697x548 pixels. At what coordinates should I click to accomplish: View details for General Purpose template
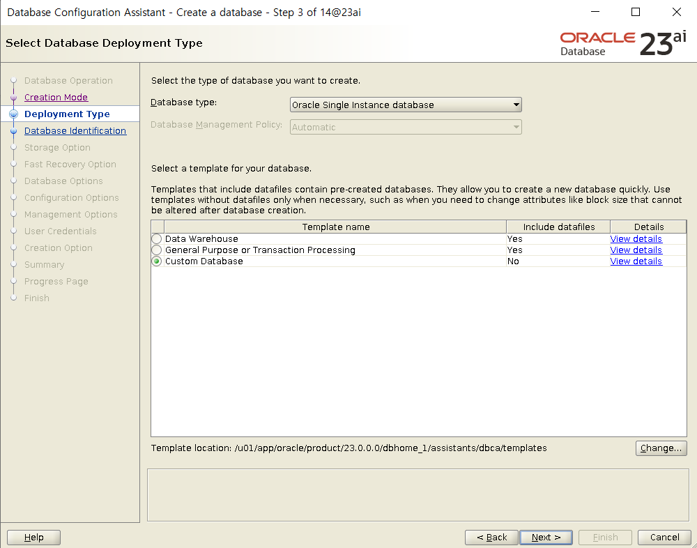pyautogui.click(x=636, y=250)
